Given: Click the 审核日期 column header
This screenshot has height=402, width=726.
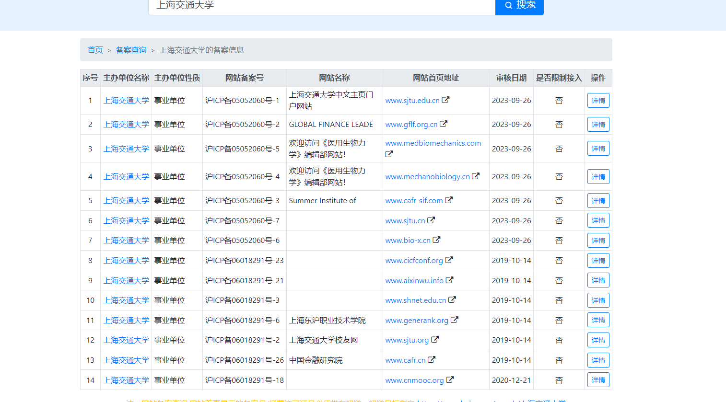Looking at the screenshot, I should click(x=511, y=78).
